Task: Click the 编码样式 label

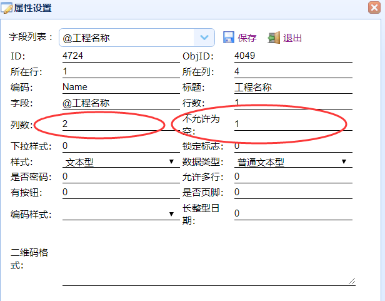Action: coord(31,215)
